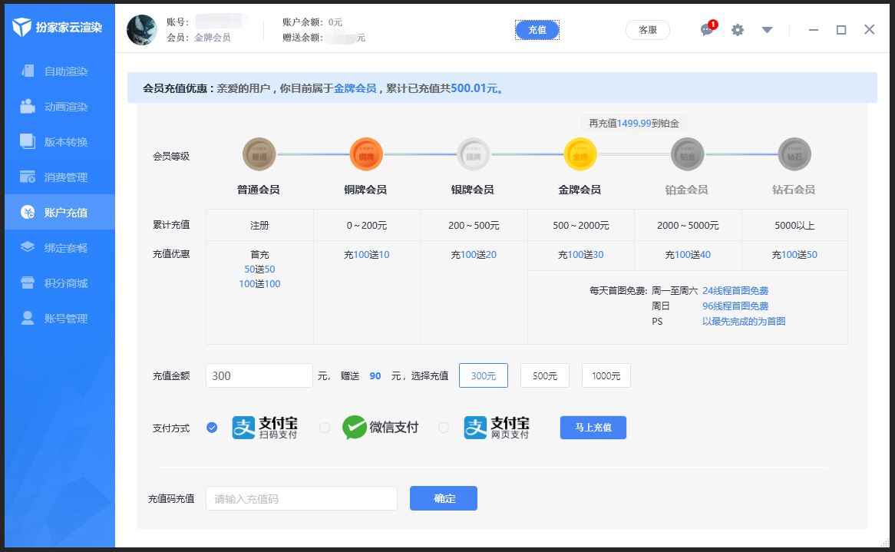Click the bronze member medal icon

tap(365, 154)
